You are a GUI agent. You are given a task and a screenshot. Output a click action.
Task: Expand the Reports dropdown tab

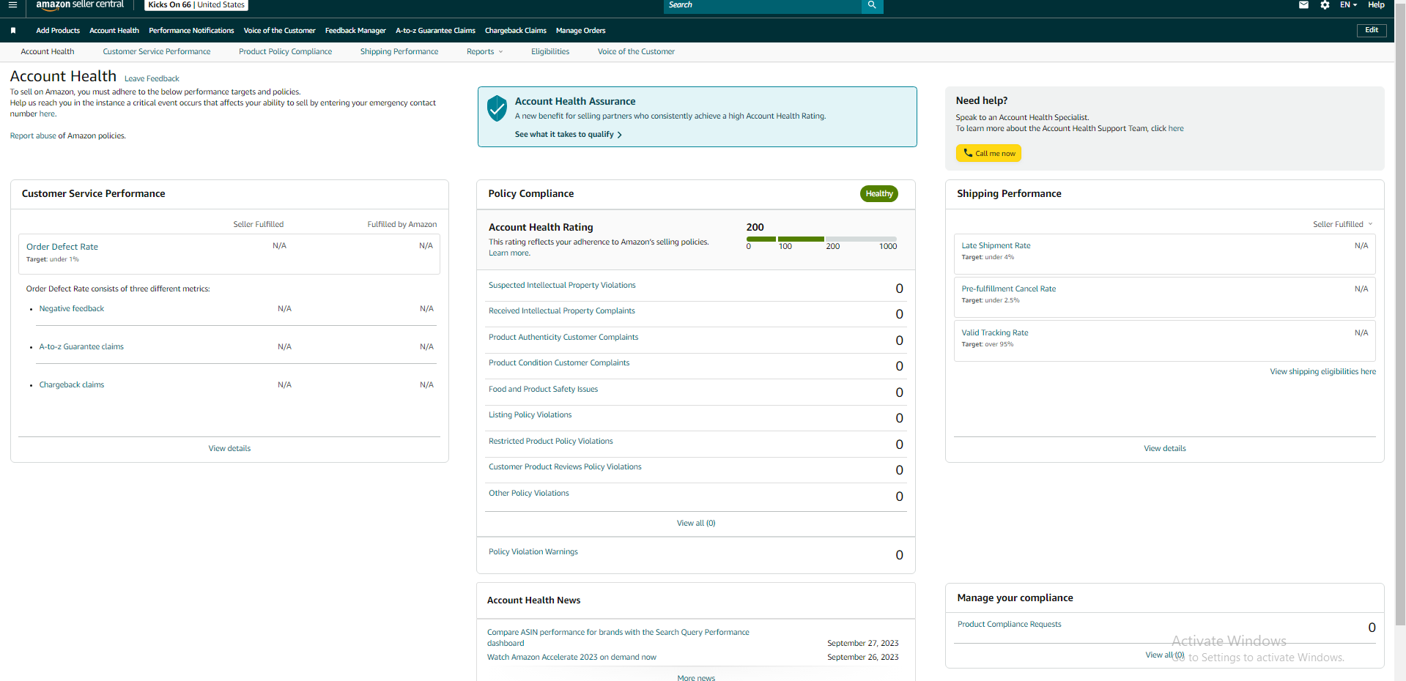coord(484,52)
